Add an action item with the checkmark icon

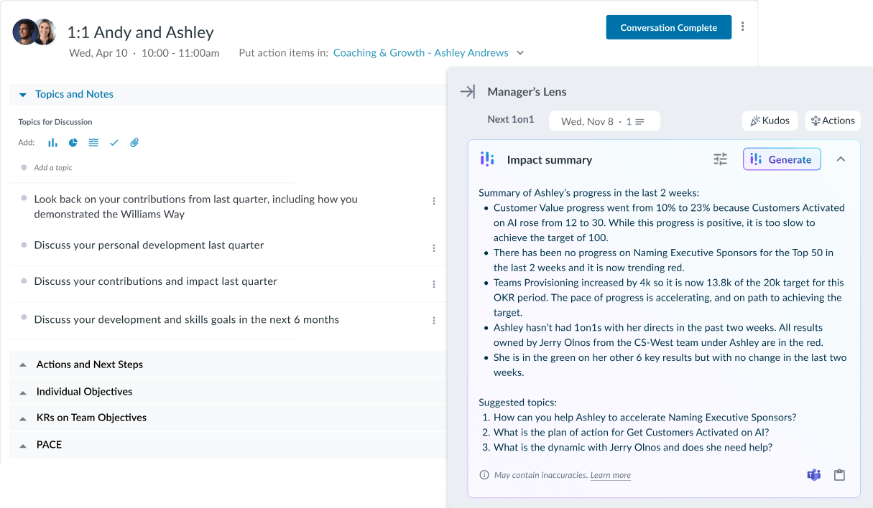tap(114, 143)
